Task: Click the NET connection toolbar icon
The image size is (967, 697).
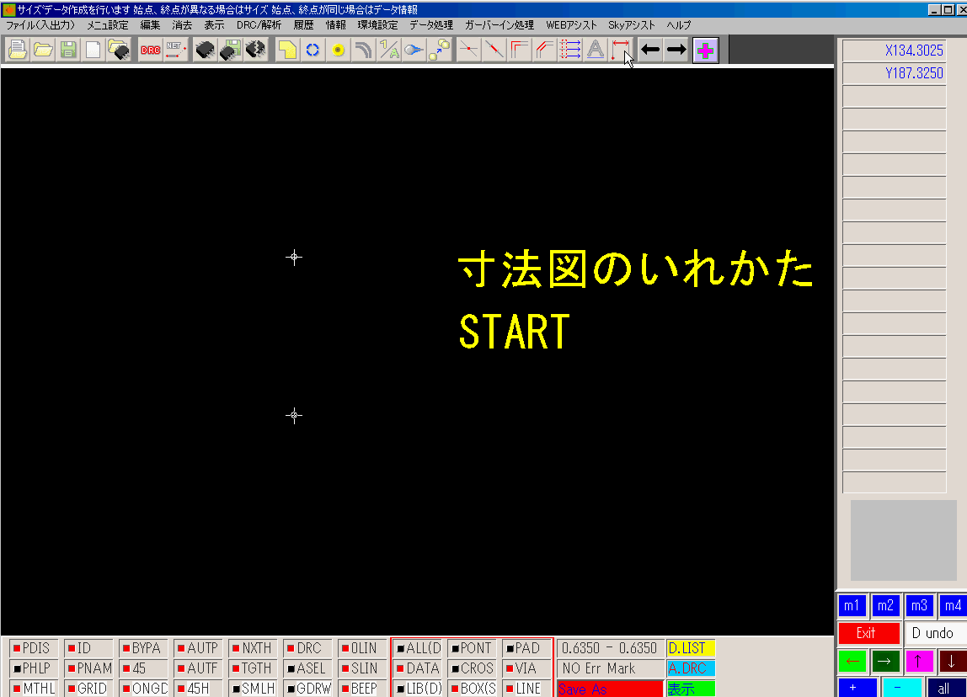Action: (x=176, y=50)
